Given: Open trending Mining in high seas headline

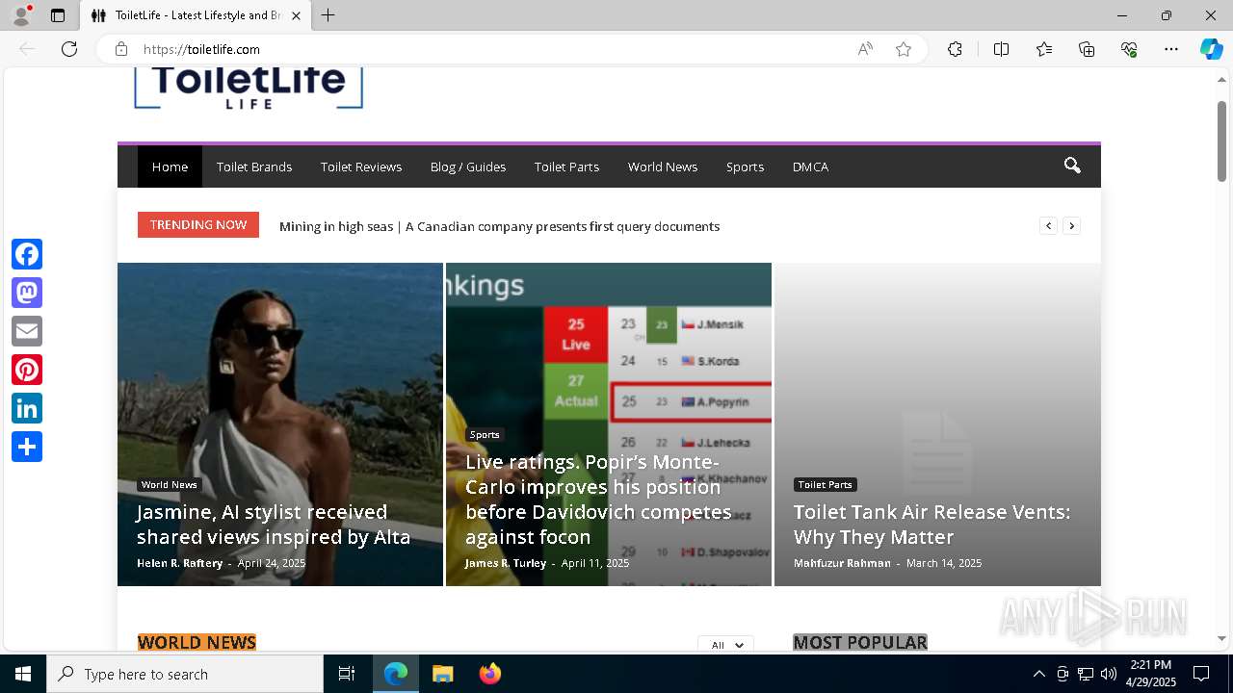Looking at the screenshot, I should pyautogui.click(x=499, y=226).
